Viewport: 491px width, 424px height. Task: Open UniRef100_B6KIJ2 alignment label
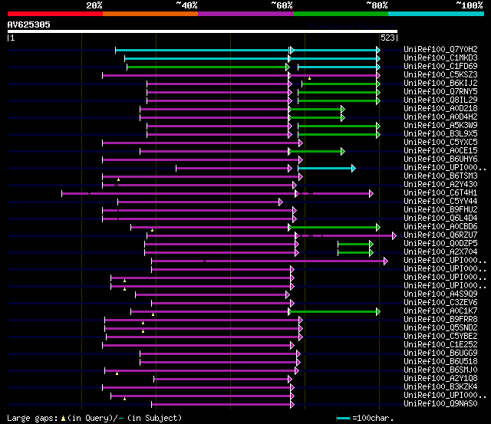click(440, 84)
